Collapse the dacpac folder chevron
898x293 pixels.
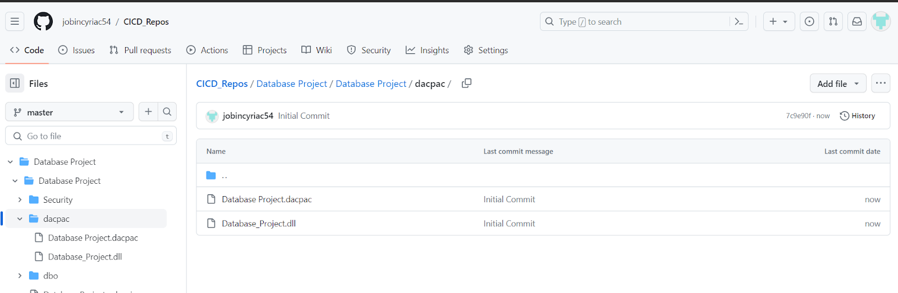tap(20, 219)
